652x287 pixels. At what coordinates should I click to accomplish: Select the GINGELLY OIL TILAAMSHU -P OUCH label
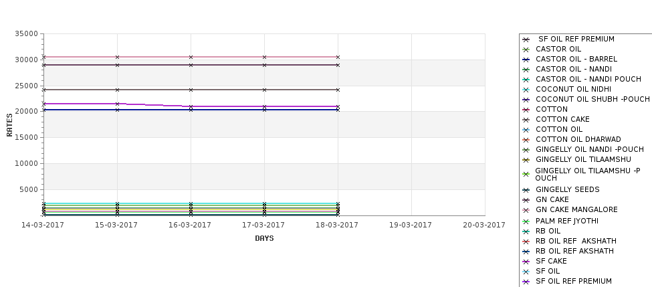588,175
